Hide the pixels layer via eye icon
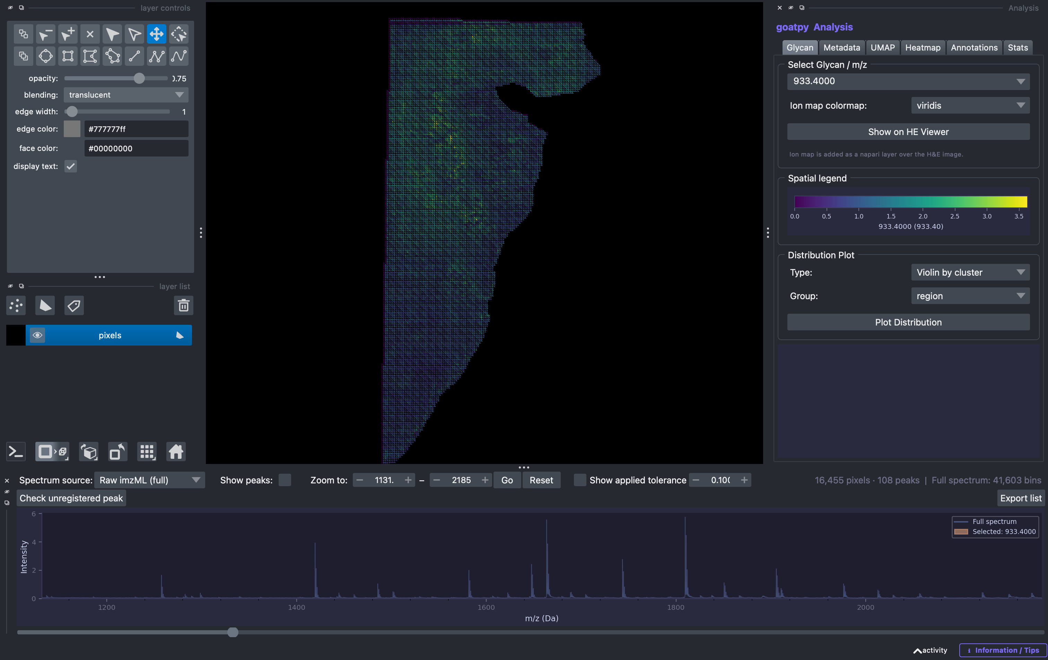 pos(37,335)
